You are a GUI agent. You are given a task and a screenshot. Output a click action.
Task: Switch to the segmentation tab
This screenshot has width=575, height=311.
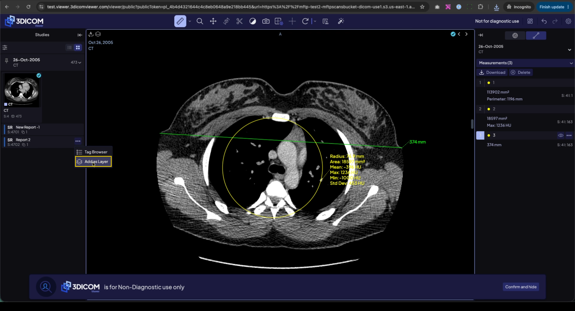(515, 36)
